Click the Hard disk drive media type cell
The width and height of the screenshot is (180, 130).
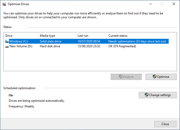[x=50, y=46]
